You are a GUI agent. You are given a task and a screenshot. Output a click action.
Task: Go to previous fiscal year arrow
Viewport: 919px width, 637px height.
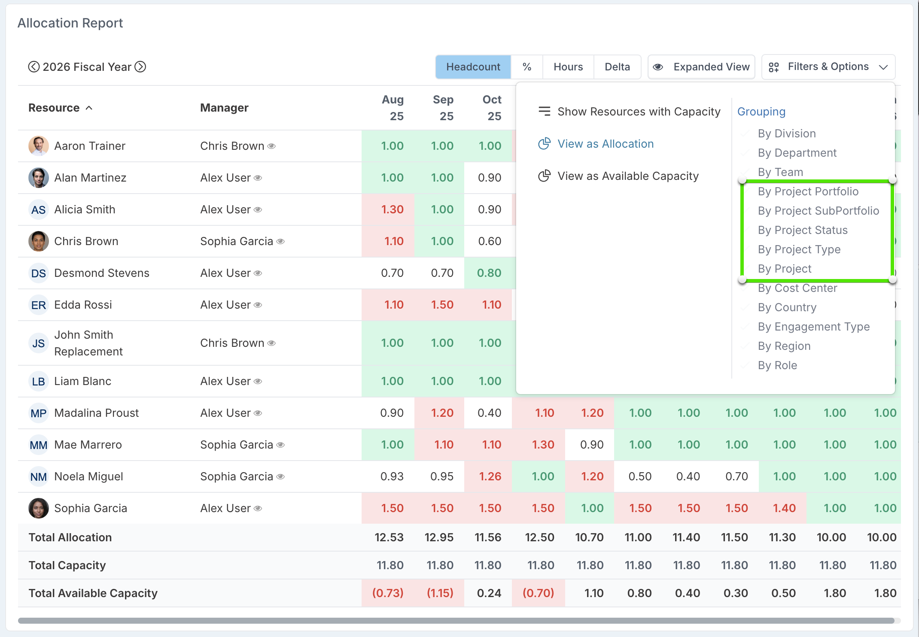[x=33, y=67]
